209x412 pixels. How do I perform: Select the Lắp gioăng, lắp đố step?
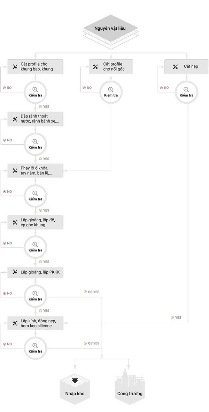point(36,222)
